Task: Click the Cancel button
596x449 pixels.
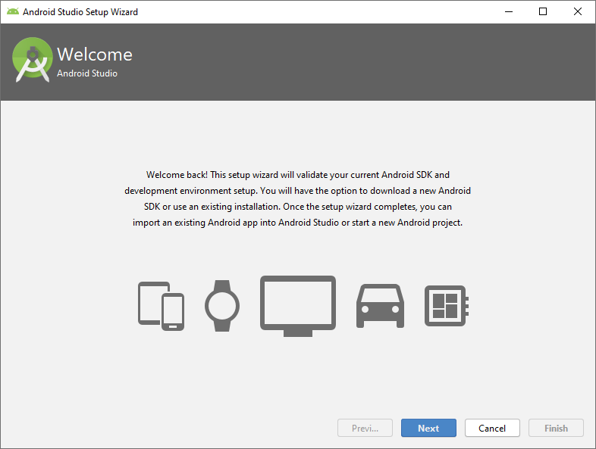Action: tap(492, 428)
